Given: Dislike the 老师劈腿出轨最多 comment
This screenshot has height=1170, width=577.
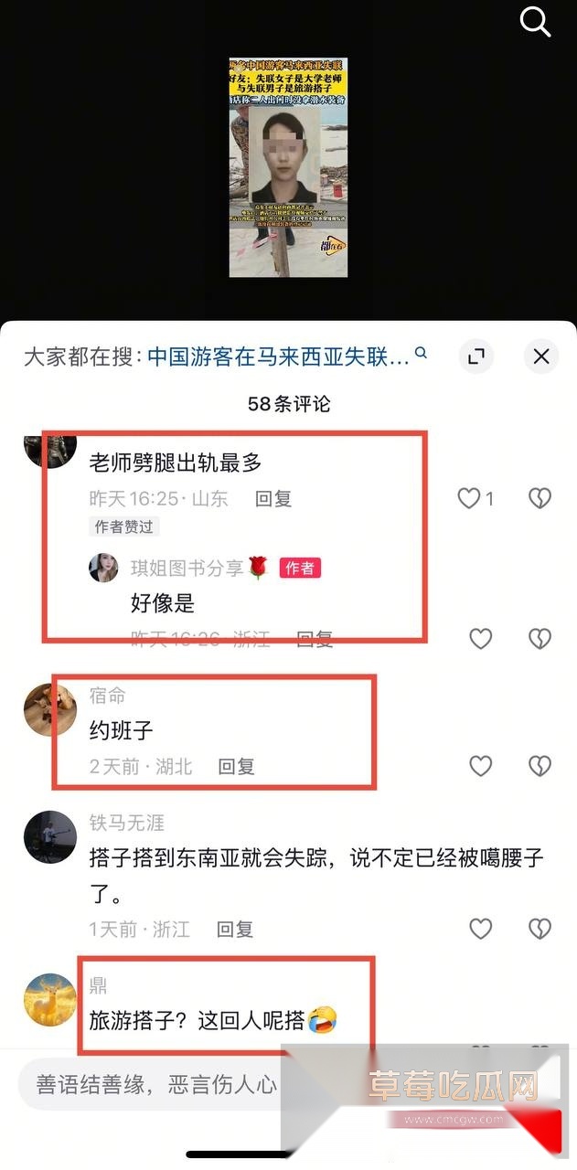Looking at the screenshot, I should [x=540, y=498].
